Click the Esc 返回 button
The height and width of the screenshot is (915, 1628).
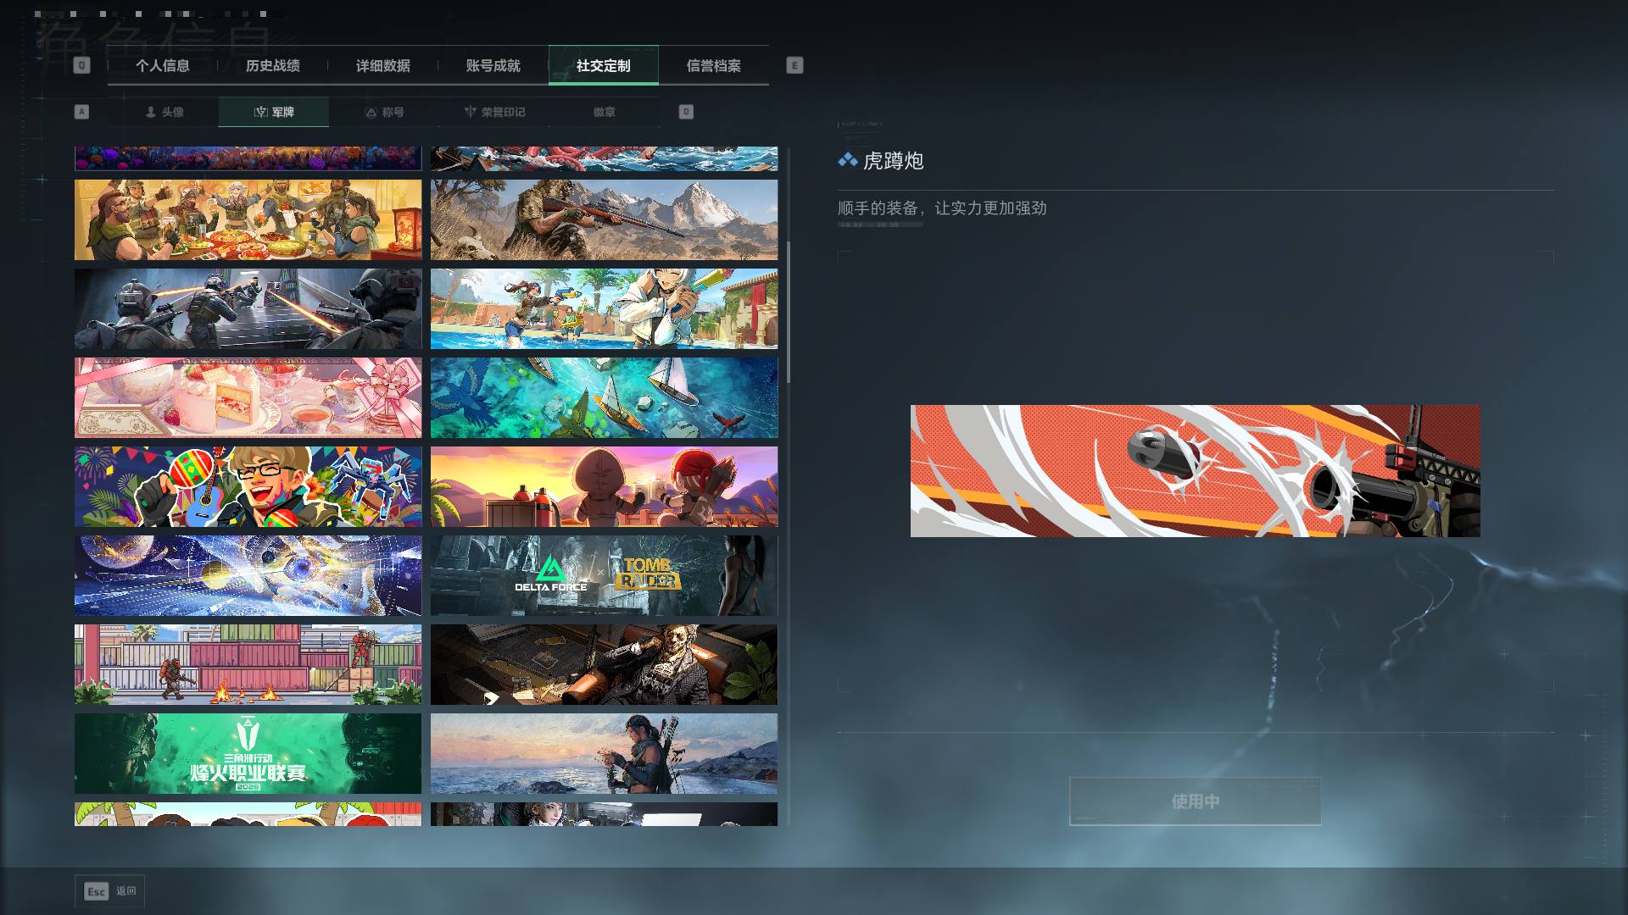pos(109,891)
